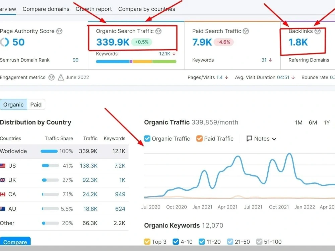335x251 pixels.
Task: Switch to the 6M time range
Action: 313,122
